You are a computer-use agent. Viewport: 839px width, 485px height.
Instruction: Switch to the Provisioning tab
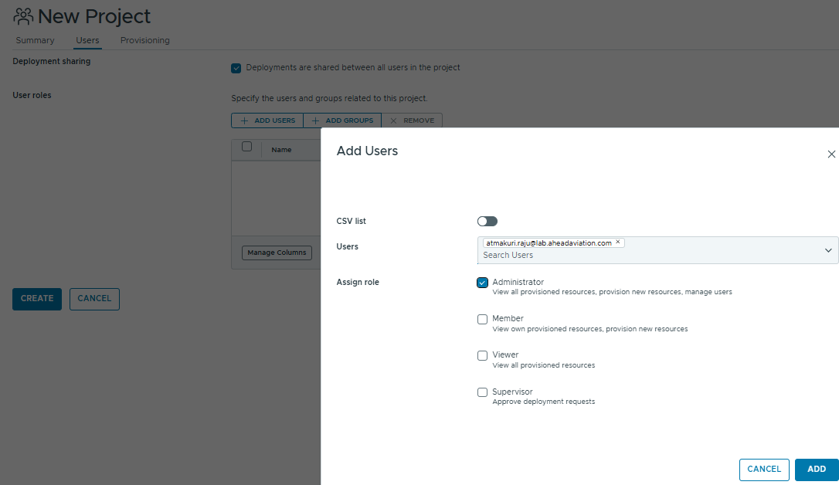145,40
